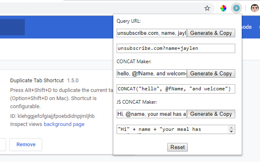The width and height of the screenshot is (260, 162).
Task: Open the profile avatar menu
Action: (x=253, y=8)
